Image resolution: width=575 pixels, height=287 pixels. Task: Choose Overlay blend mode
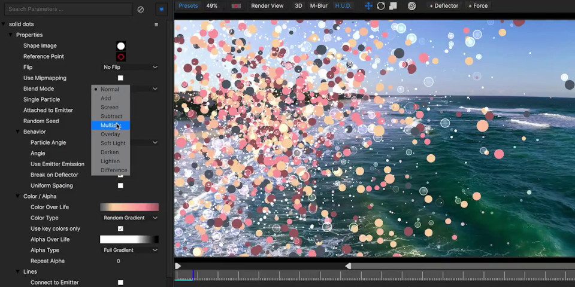coord(110,134)
